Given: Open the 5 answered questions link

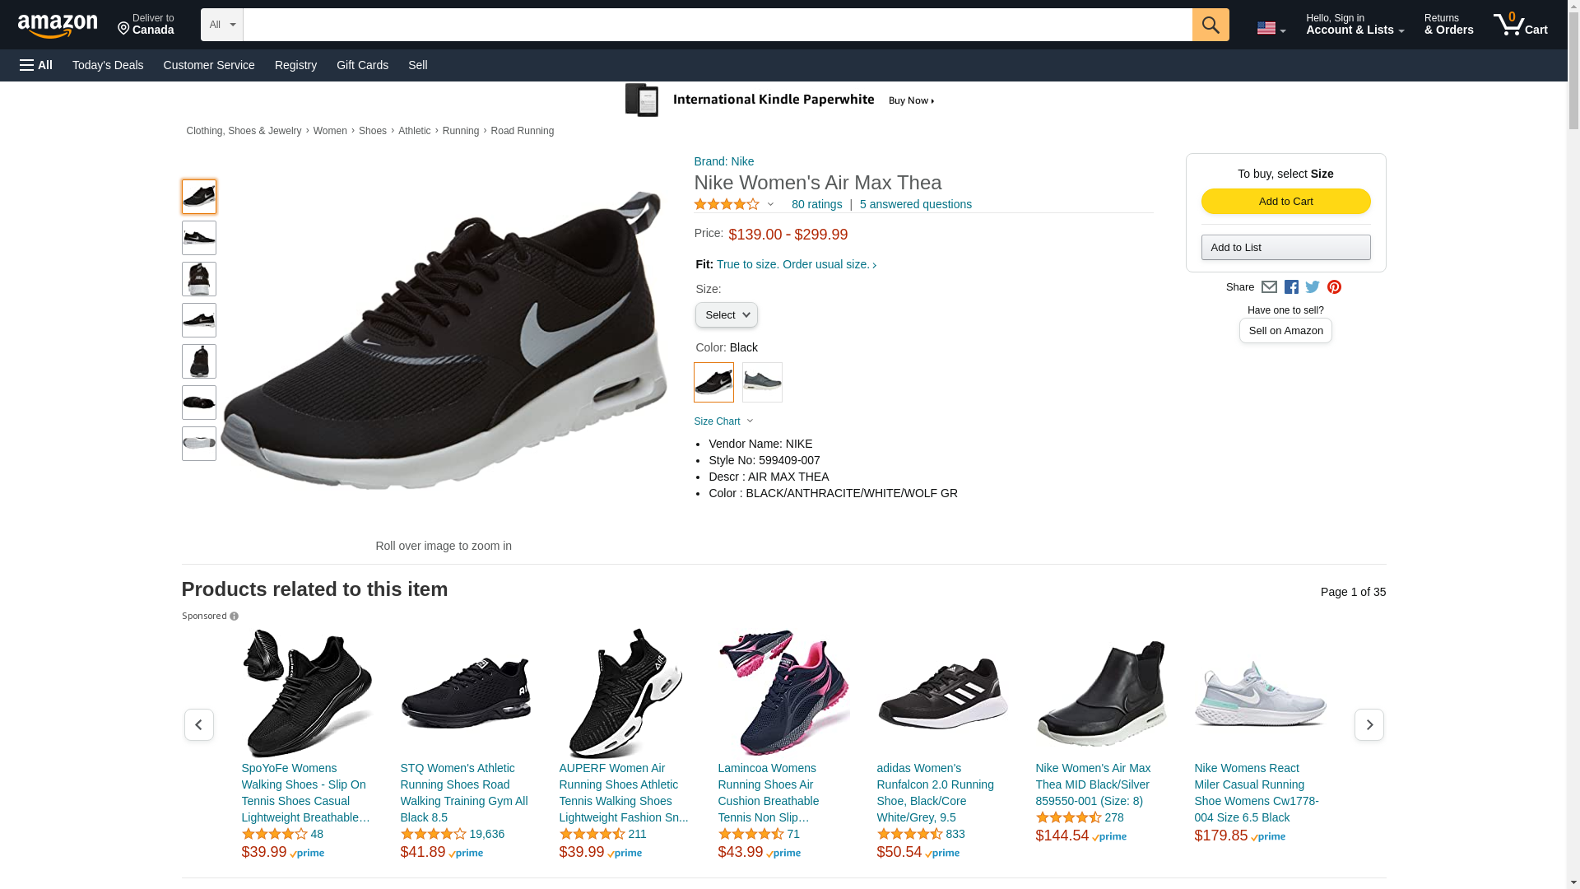Looking at the screenshot, I should tap(915, 204).
